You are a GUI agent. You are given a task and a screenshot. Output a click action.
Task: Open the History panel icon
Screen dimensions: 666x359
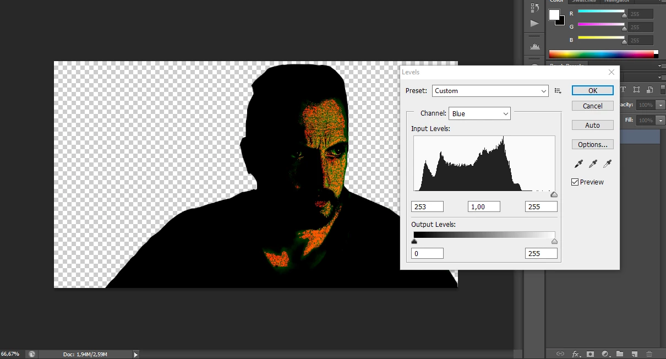(x=534, y=8)
